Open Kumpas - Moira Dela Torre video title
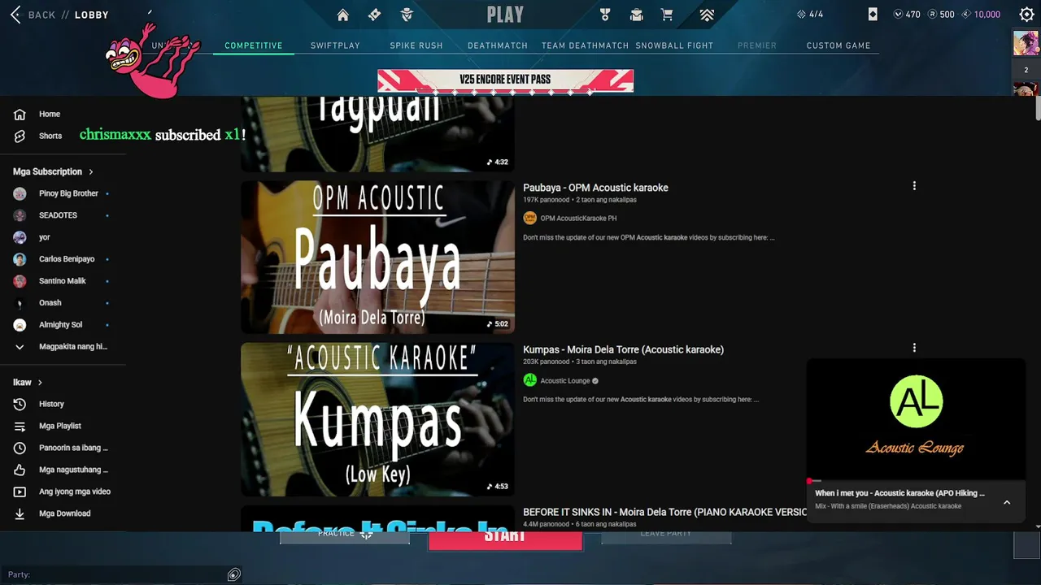Image resolution: width=1041 pixels, height=585 pixels. click(x=623, y=349)
